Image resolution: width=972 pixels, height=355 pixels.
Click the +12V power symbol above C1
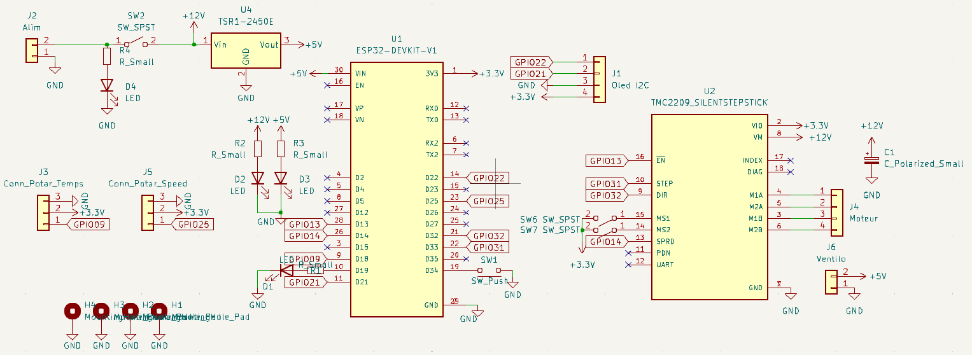(x=871, y=126)
